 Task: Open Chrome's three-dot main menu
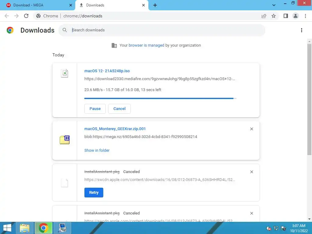[x=305, y=16]
